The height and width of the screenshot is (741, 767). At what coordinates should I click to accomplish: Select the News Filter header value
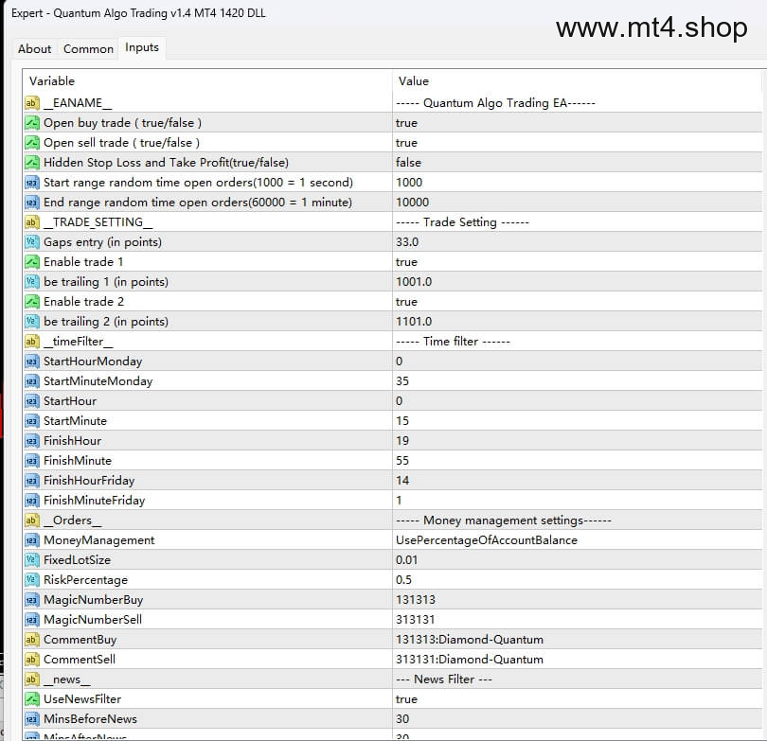444,679
